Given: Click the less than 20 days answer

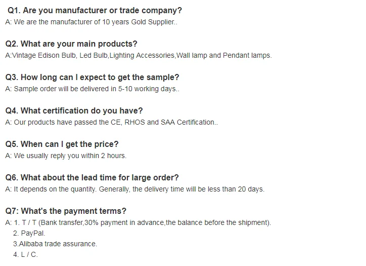Looking at the screenshot, I should (134, 189).
